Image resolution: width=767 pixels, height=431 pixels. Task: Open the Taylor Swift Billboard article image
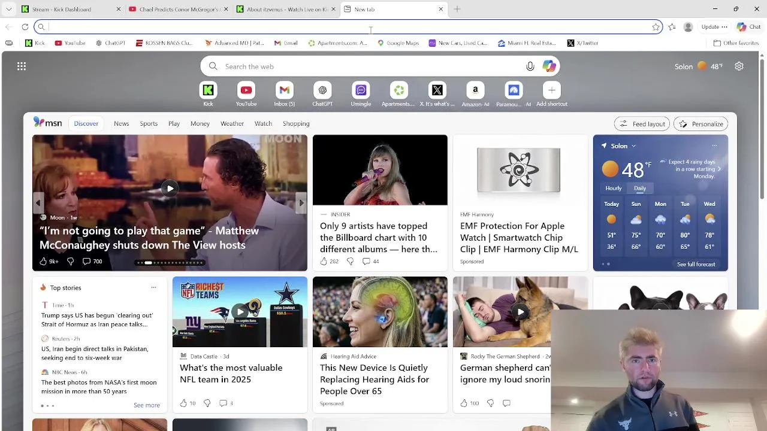[x=380, y=170]
